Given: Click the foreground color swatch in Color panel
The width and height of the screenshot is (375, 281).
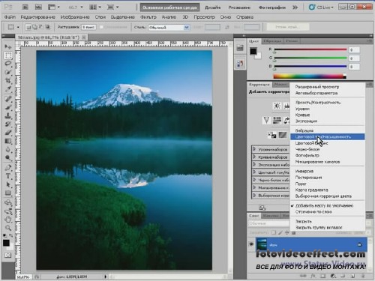Looking at the screenshot, I should [x=253, y=51].
